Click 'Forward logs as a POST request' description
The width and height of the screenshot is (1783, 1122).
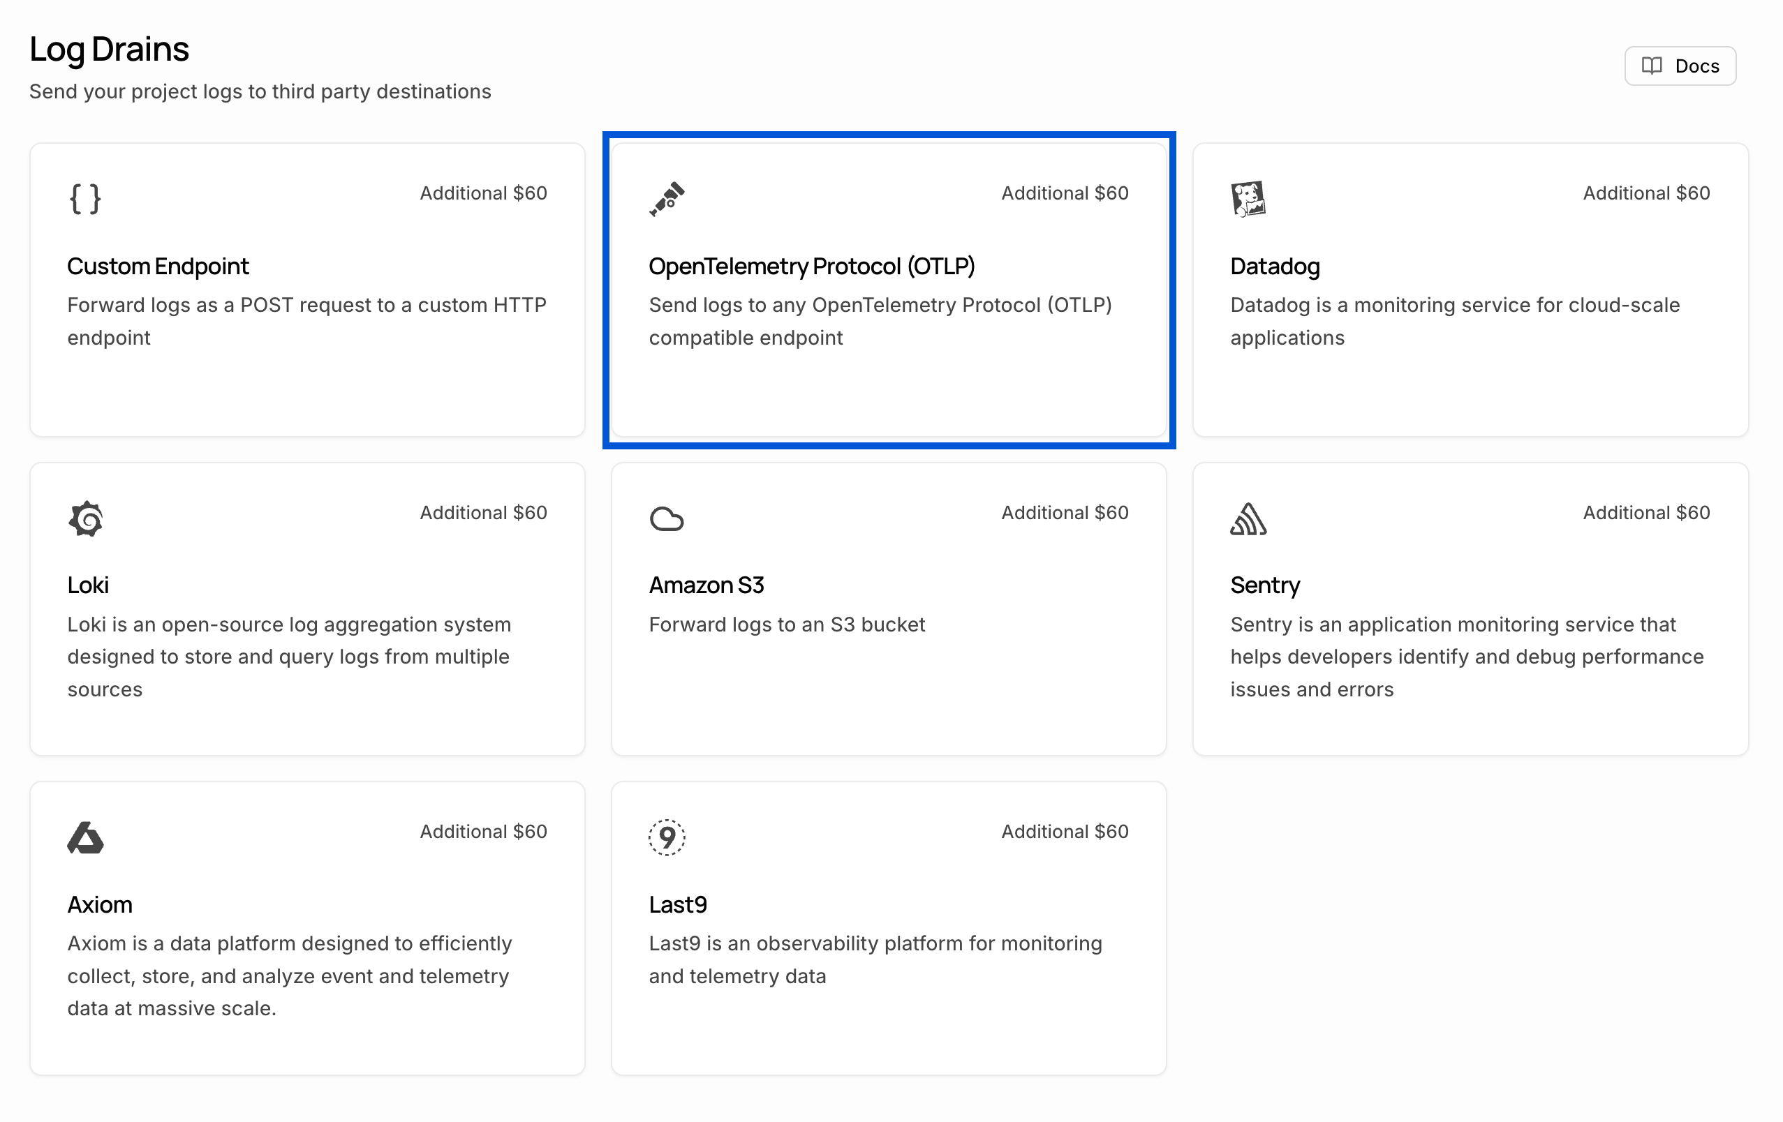307,321
